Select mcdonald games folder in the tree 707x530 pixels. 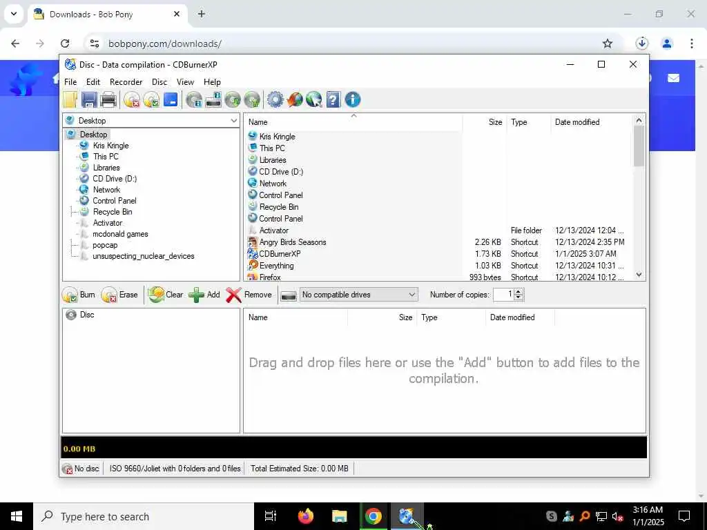[120, 234]
